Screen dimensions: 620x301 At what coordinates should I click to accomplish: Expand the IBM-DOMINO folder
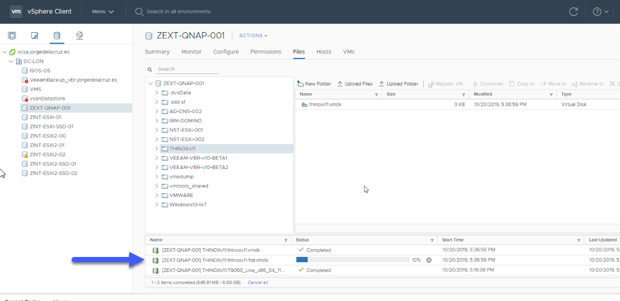tap(157, 121)
